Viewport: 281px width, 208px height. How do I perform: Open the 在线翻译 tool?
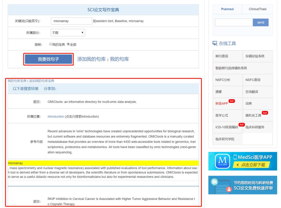point(252,92)
